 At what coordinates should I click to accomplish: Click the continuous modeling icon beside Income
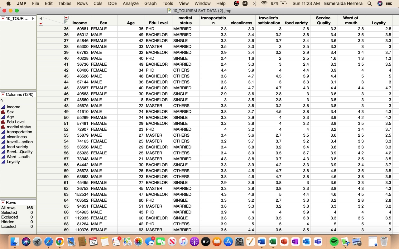[2, 107]
